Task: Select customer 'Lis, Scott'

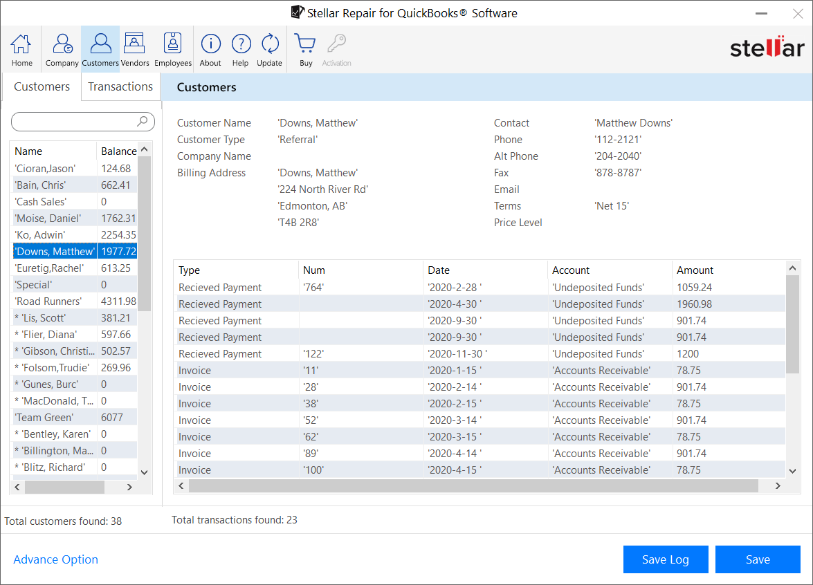Action: click(75, 317)
